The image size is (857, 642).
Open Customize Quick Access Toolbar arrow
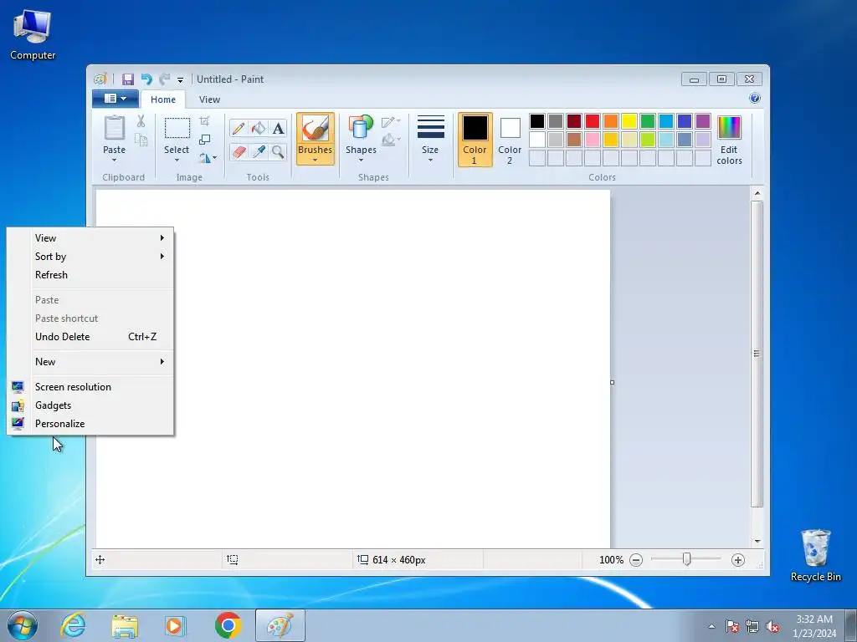[180, 79]
